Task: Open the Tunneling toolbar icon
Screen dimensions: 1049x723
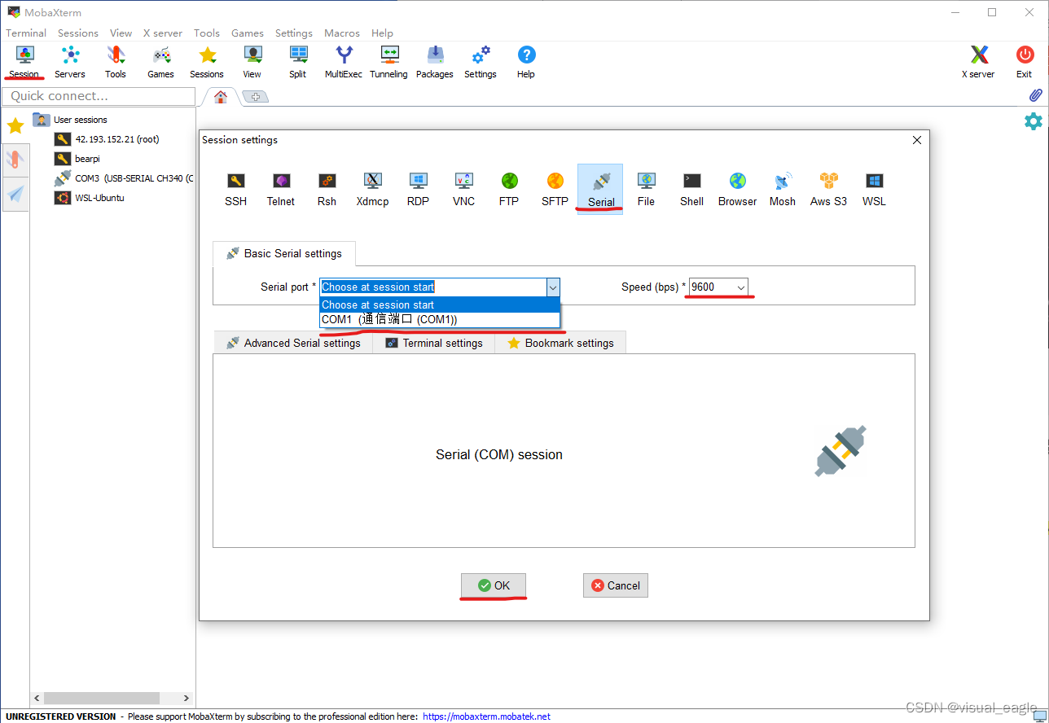Action: [389, 63]
